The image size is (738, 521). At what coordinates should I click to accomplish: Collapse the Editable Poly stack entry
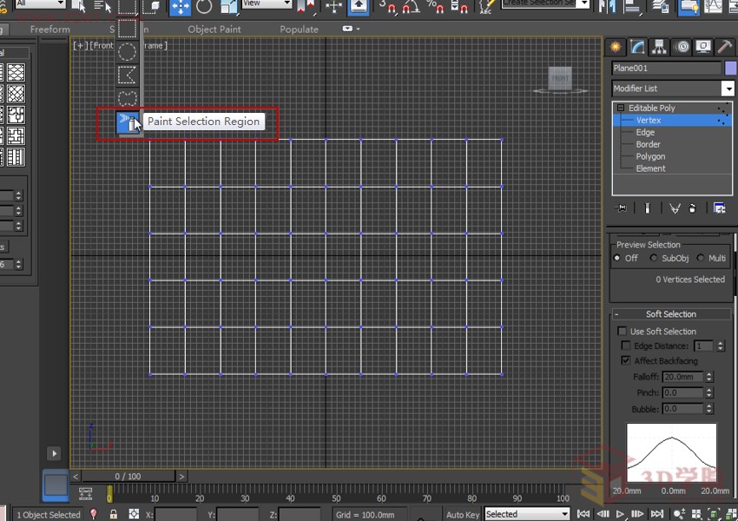[x=621, y=109]
